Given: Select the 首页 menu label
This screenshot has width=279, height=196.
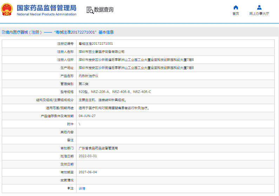Looking at the screenshot, I should click(235, 14).
